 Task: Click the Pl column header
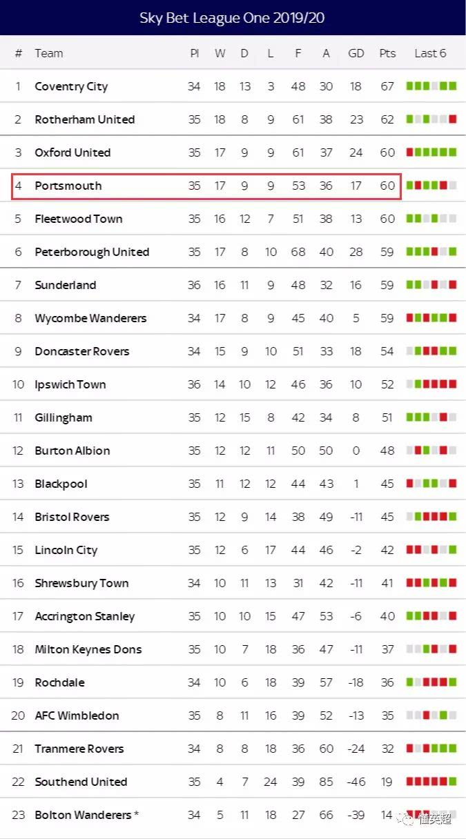pyautogui.click(x=194, y=53)
